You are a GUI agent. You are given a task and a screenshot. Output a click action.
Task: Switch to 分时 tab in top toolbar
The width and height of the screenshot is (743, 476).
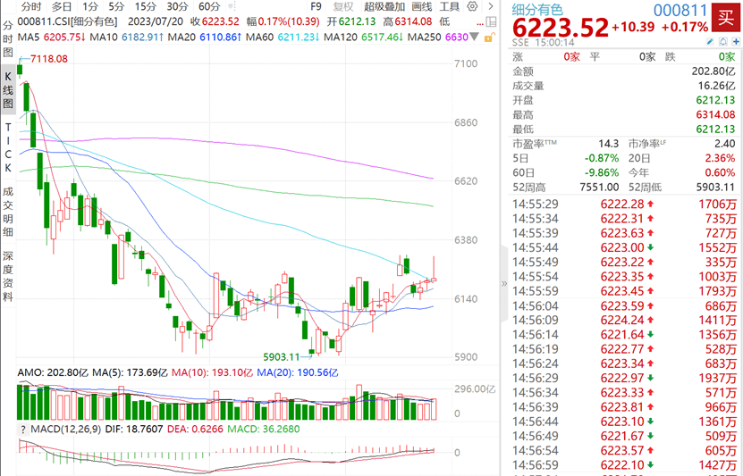31,6
